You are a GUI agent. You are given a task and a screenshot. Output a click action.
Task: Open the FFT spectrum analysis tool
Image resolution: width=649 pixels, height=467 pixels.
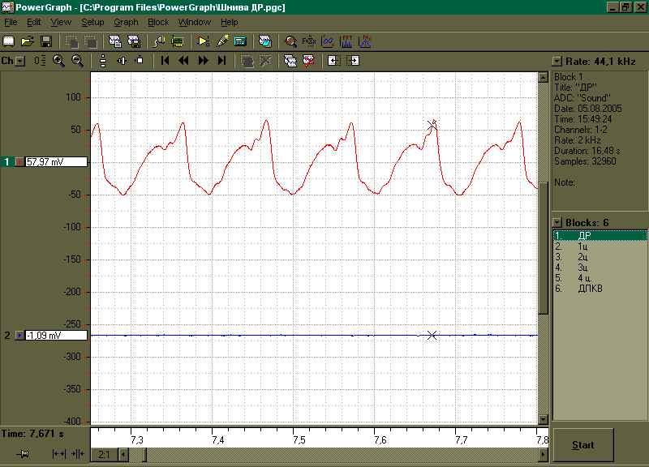[346, 41]
